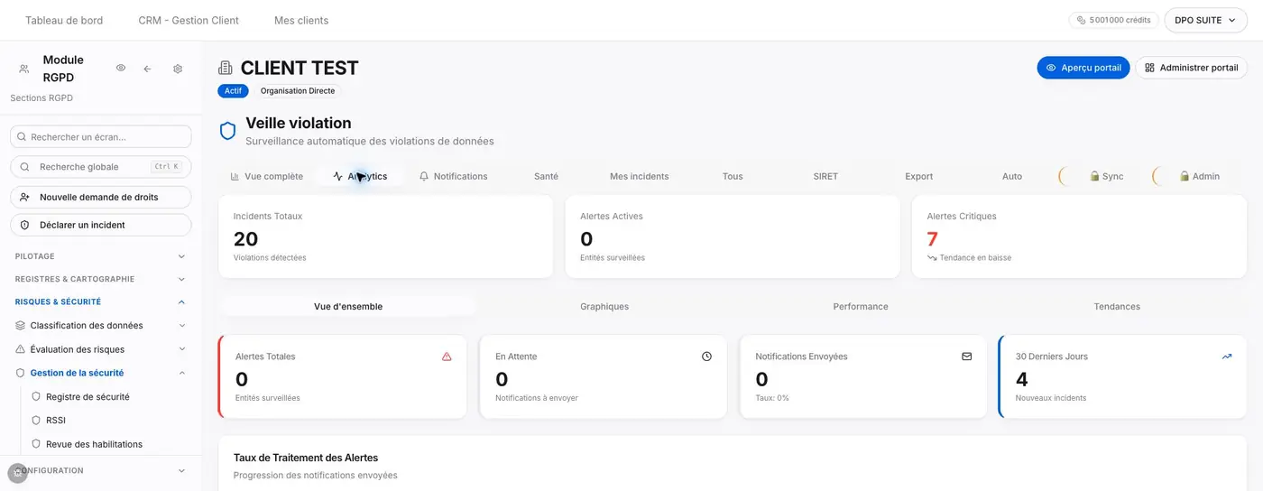Click the red warning triangle in Alertes Totales card
This screenshot has width=1263, height=491.
click(447, 357)
